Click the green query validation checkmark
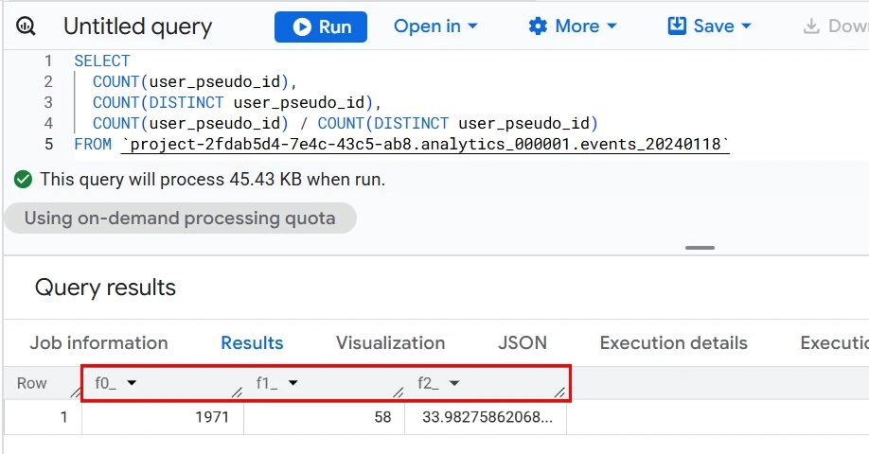869x454 pixels. (23, 180)
